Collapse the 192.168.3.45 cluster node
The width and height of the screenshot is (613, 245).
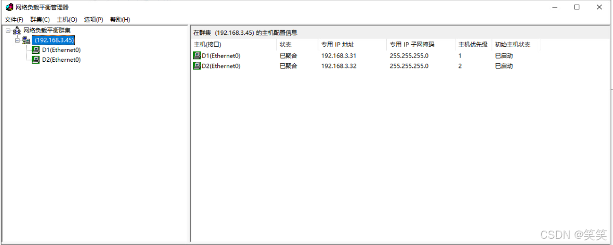(17, 40)
